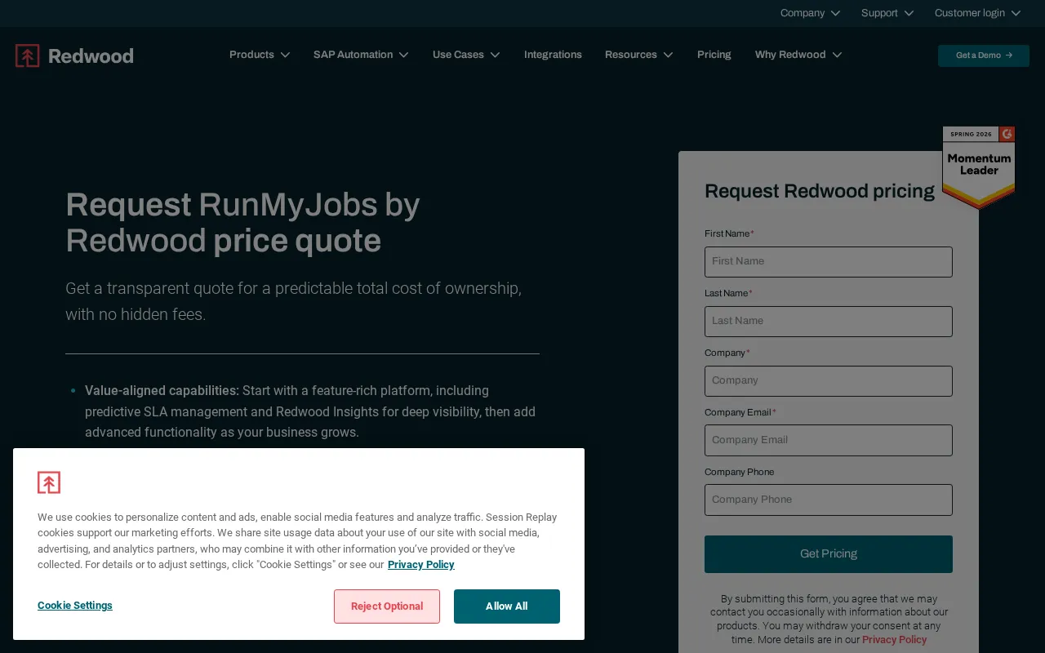The image size is (1045, 653).
Task: Click the Redwood logo in cookie banner
Action: click(x=49, y=482)
